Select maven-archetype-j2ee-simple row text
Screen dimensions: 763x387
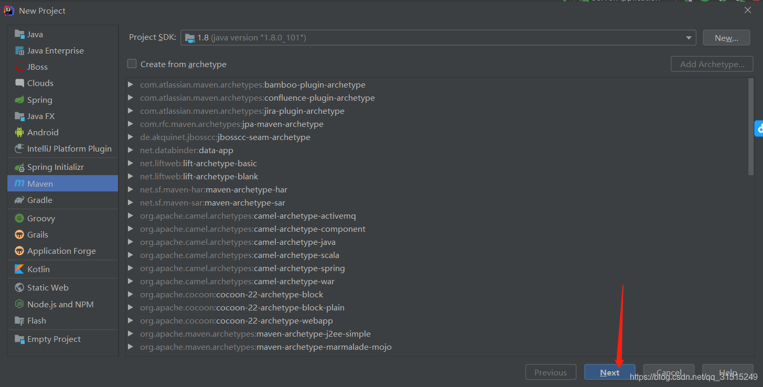(x=255, y=334)
